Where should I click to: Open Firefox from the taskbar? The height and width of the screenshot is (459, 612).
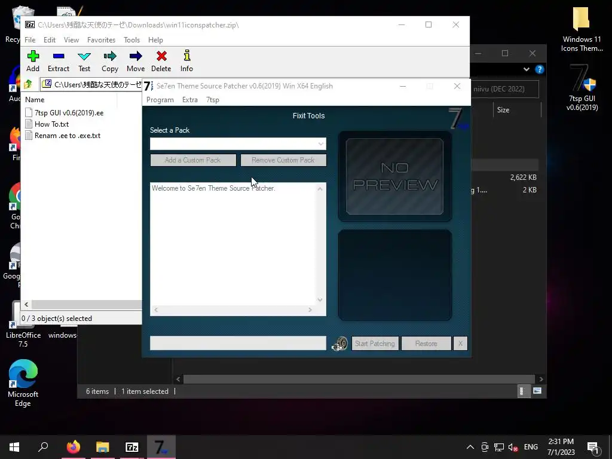[x=73, y=447]
